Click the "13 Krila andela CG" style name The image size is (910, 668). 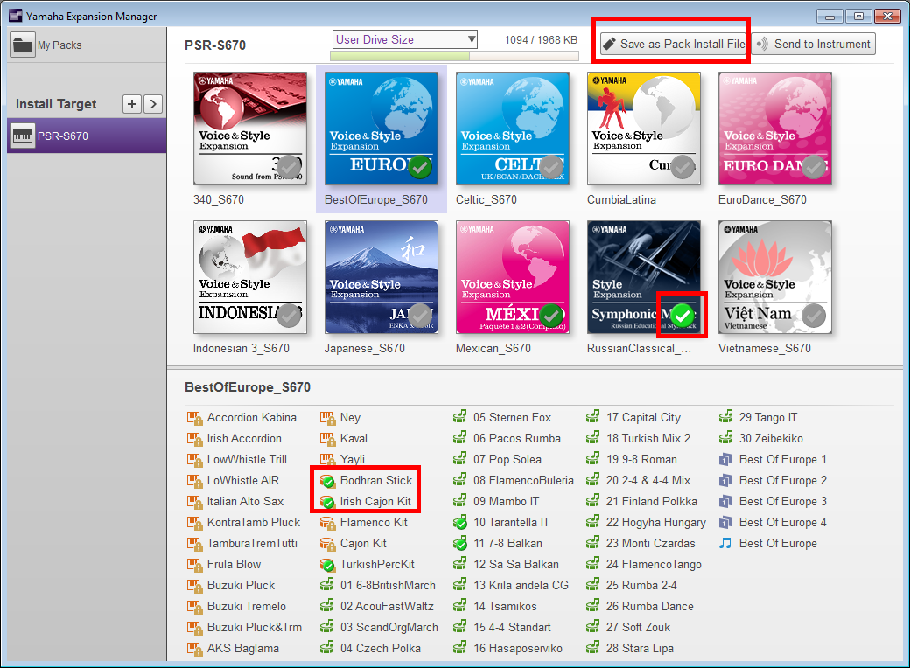[x=521, y=585]
